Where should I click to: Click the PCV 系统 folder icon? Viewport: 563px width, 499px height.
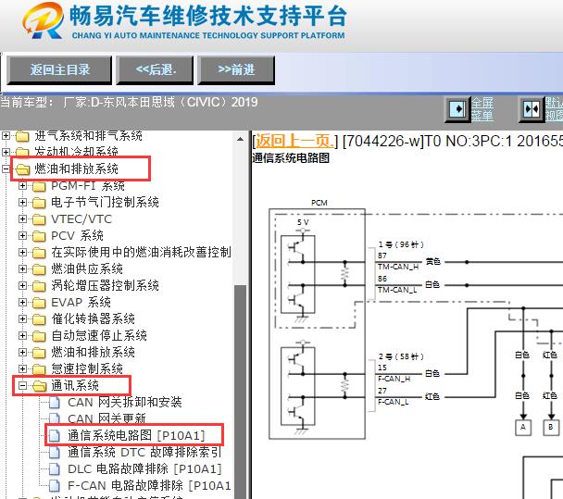tap(39, 236)
